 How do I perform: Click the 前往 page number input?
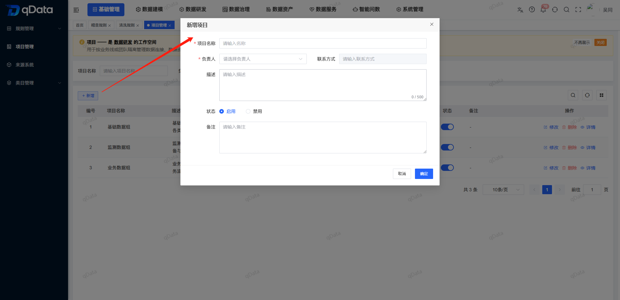coord(592,190)
